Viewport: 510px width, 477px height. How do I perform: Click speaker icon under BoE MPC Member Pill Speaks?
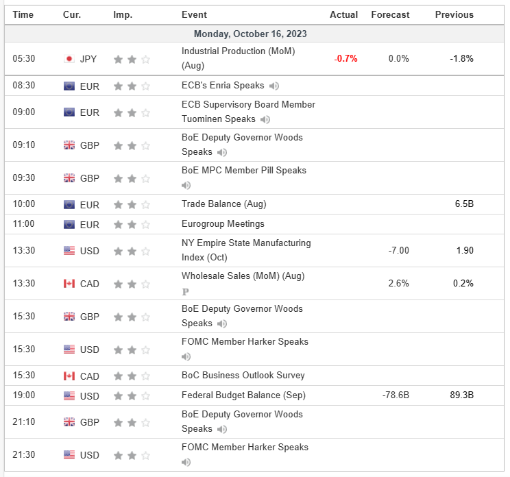tap(186, 185)
